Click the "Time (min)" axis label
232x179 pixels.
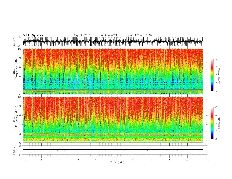coord(117,162)
